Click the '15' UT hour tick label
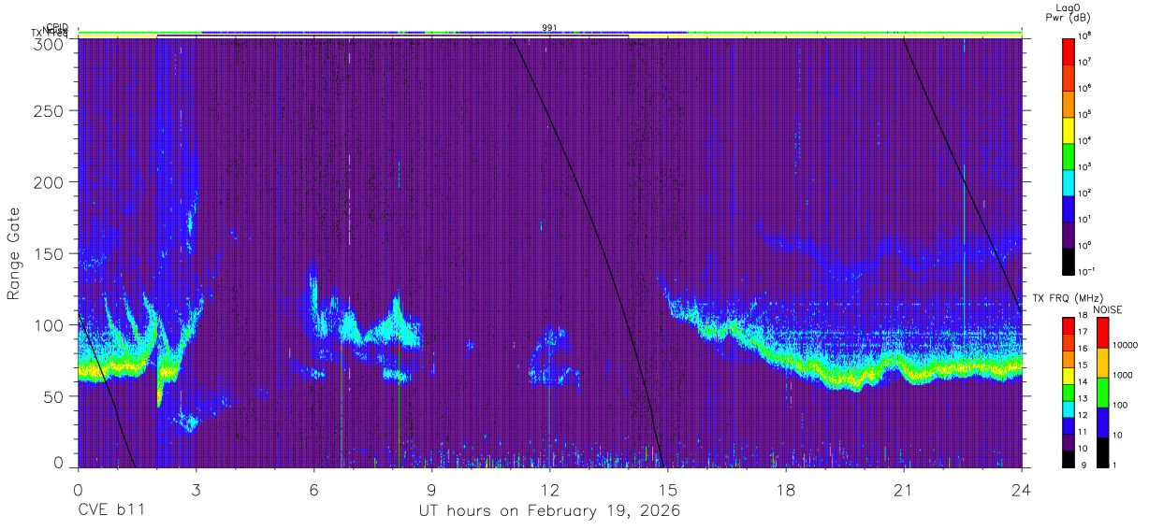The image size is (1149, 530). 668,490
